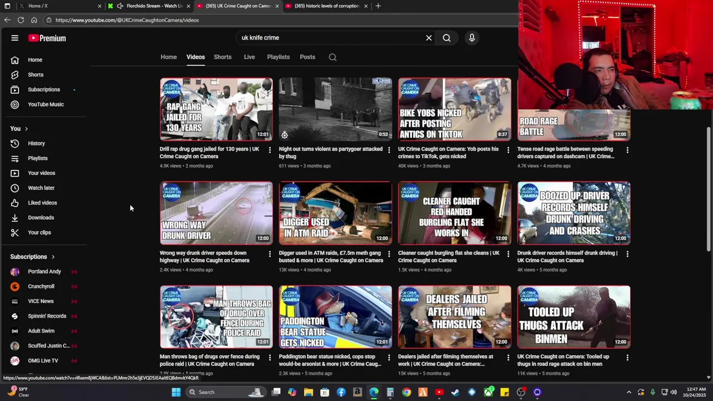The height and width of the screenshot is (401, 713).
Task: Go back in the browser
Action: (x=7, y=20)
